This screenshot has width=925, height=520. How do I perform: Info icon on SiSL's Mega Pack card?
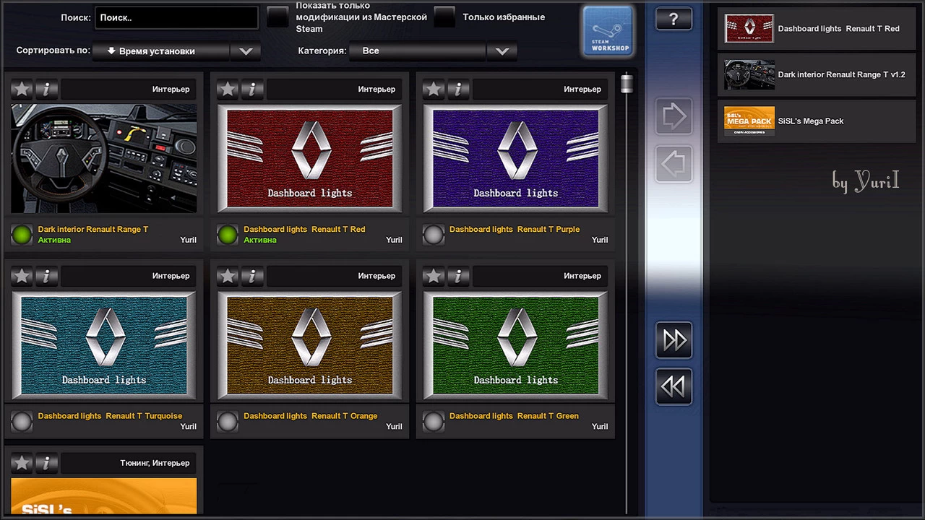tap(46, 463)
